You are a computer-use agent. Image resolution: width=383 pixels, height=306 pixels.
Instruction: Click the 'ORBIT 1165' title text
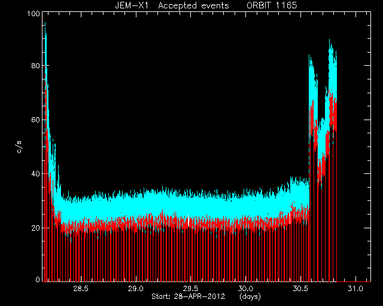pyautogui.click(x=272, y=5)
